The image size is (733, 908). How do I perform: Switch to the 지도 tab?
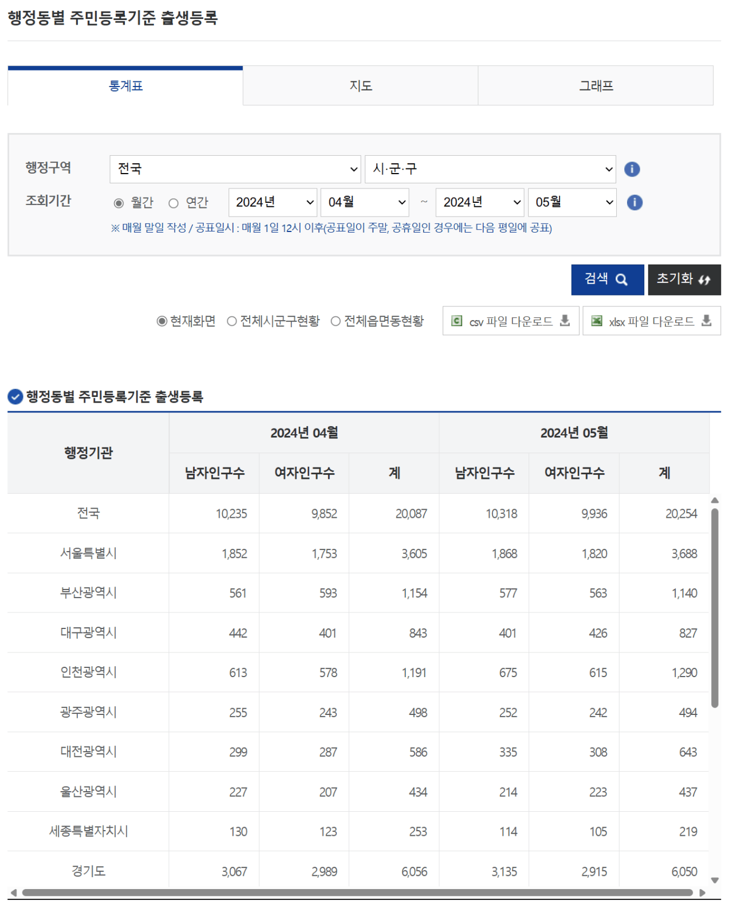coord(361,86)
